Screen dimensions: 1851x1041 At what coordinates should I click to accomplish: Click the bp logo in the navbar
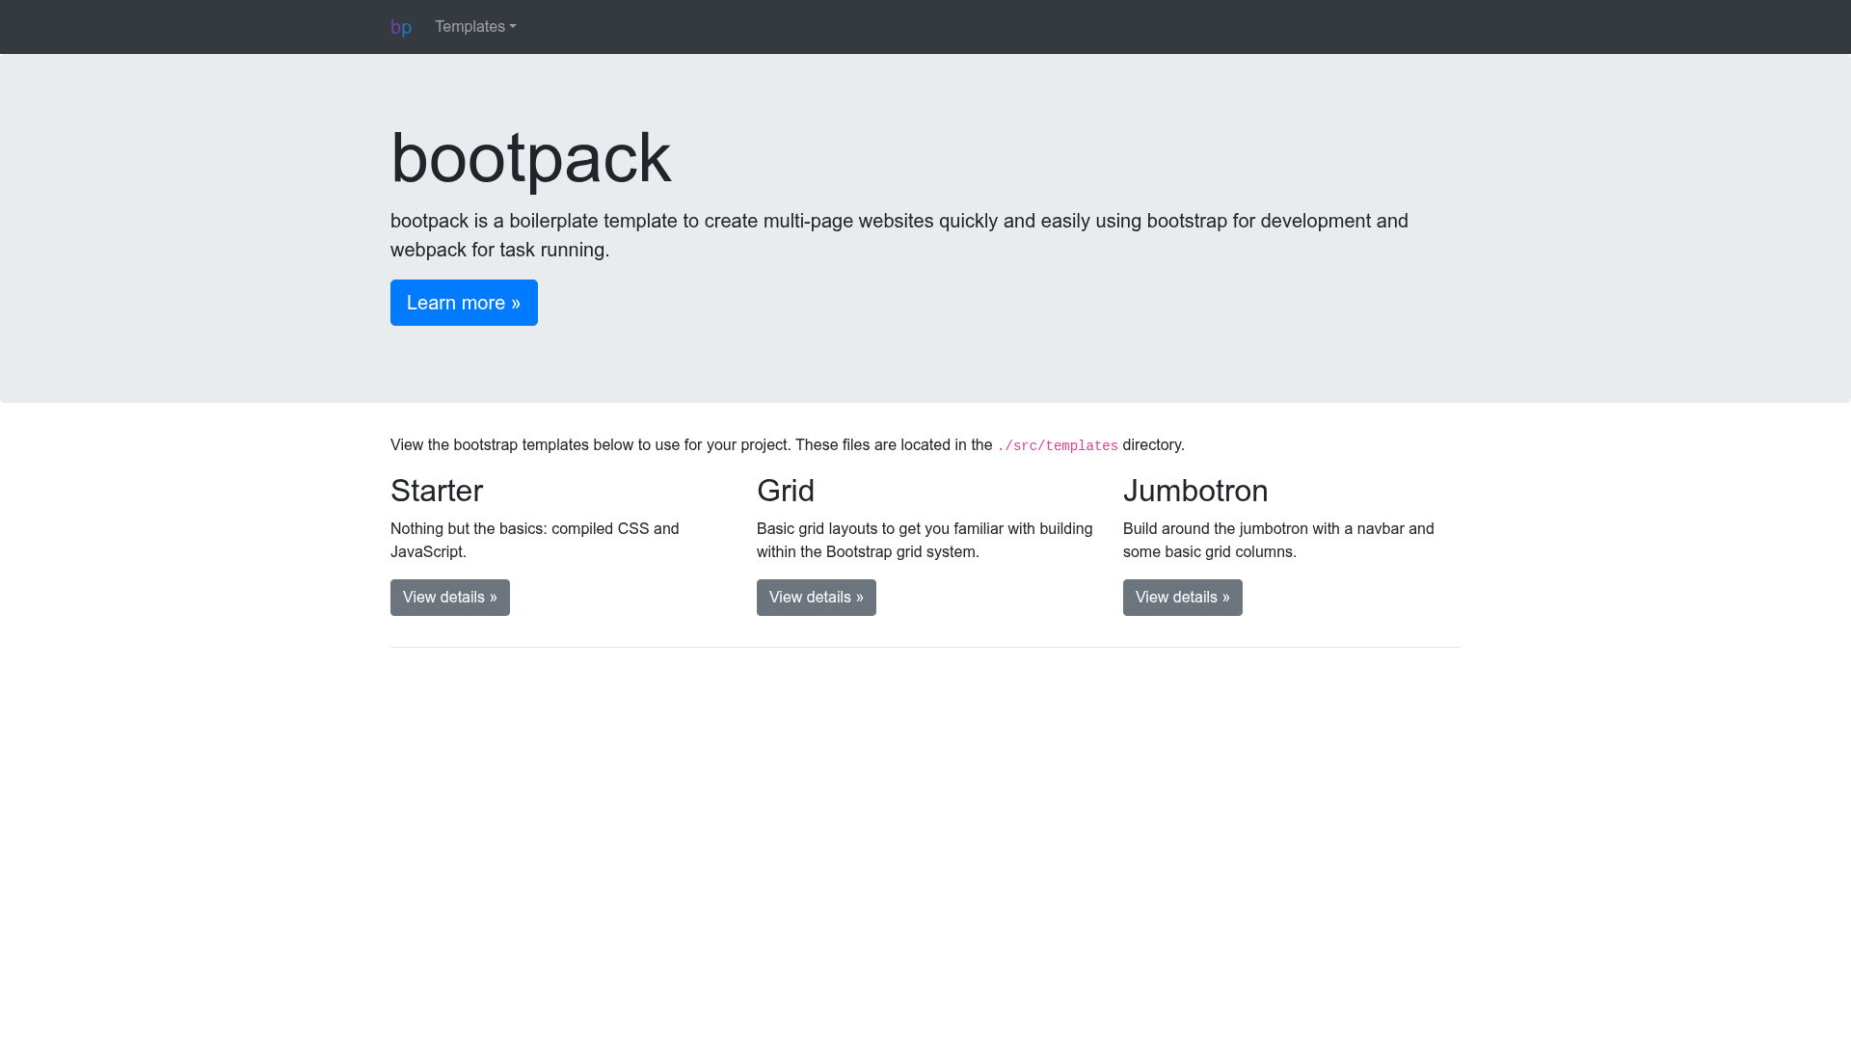click(401, 27)
